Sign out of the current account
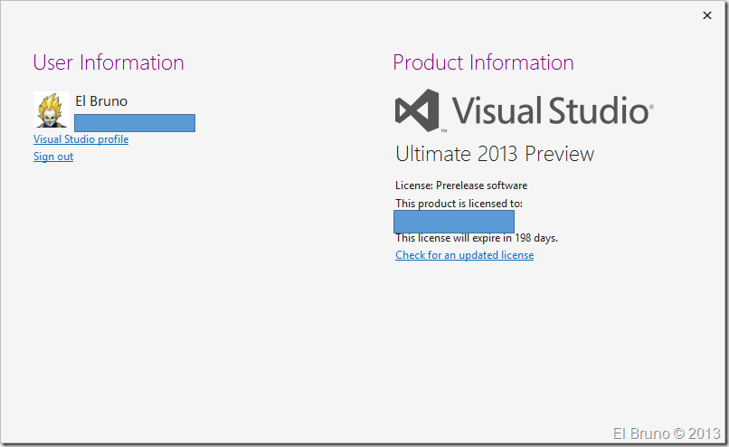 [x=53, y=157]
